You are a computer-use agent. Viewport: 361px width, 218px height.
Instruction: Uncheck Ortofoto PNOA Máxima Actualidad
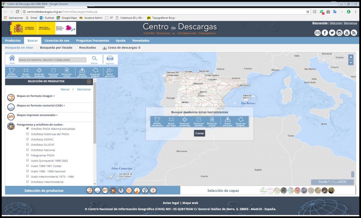click(28, 129)
